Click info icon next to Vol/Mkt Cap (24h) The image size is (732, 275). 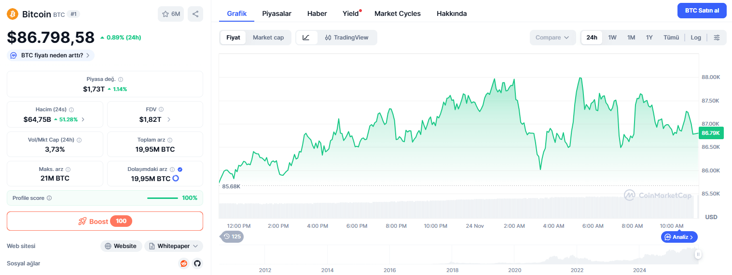79,140
